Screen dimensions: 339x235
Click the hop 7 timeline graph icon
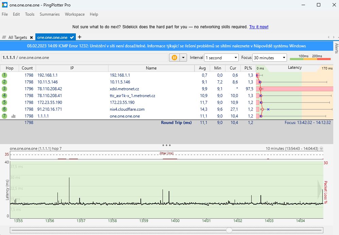click(x=14, y=116)
